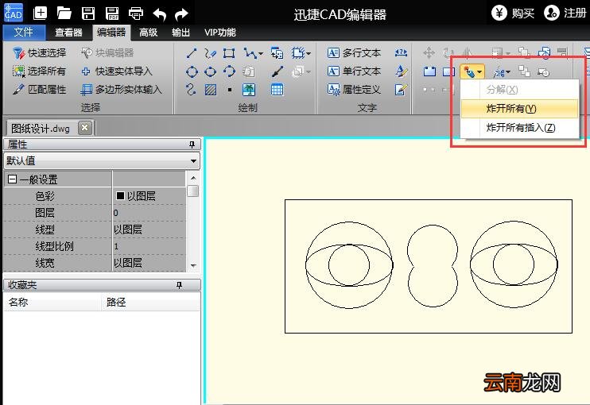
Task: Click the 匹配属性 button
Action: point(39,90)
